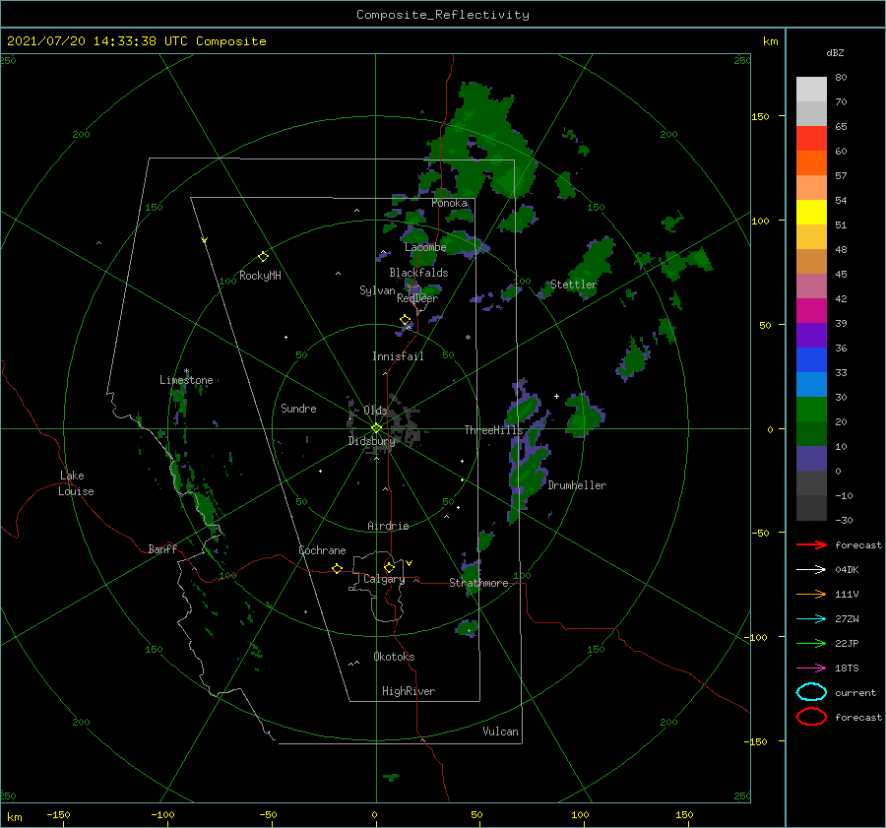This screenshot has height=828, width=886.
Task: Click the small green echo south of Strathmore
Action: click(x=468, y=628)
